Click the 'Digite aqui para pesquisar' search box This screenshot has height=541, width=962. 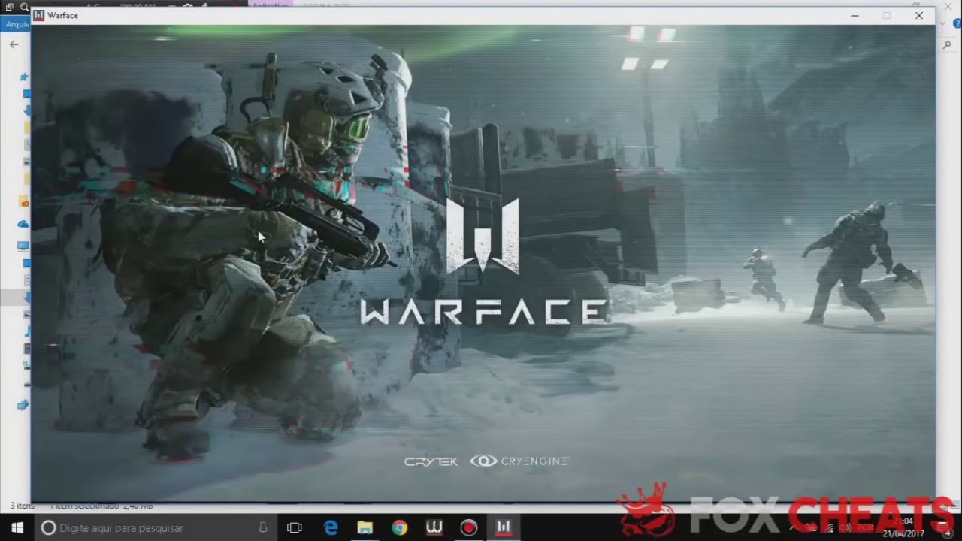click(156, 527)
